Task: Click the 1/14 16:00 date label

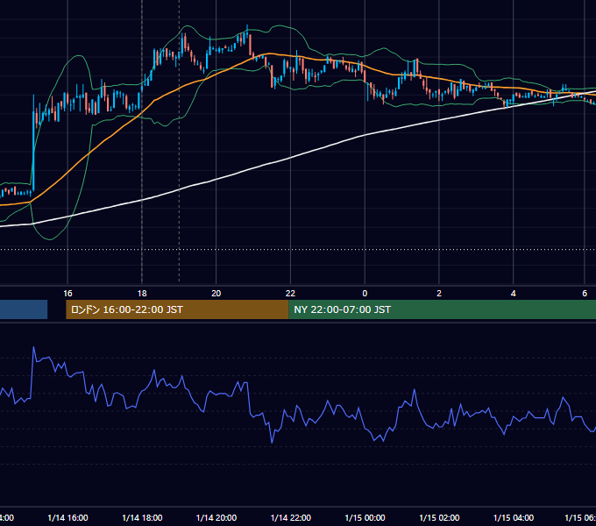Action: pos(67,518)
